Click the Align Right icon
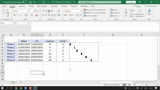Image resolution: width=160 pixels, height=90 pixels. point(49,15)
